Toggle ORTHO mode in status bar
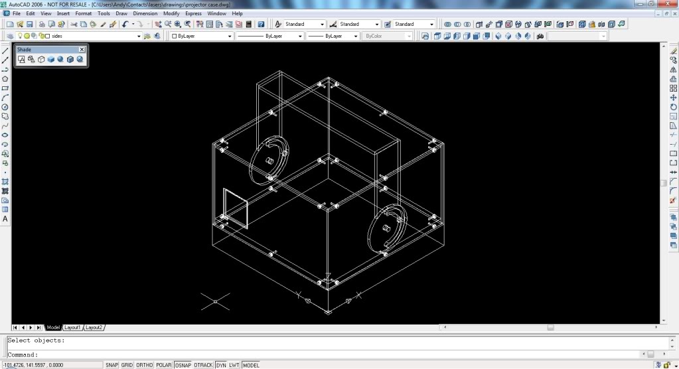679x369 pixels. pos(144,365)
